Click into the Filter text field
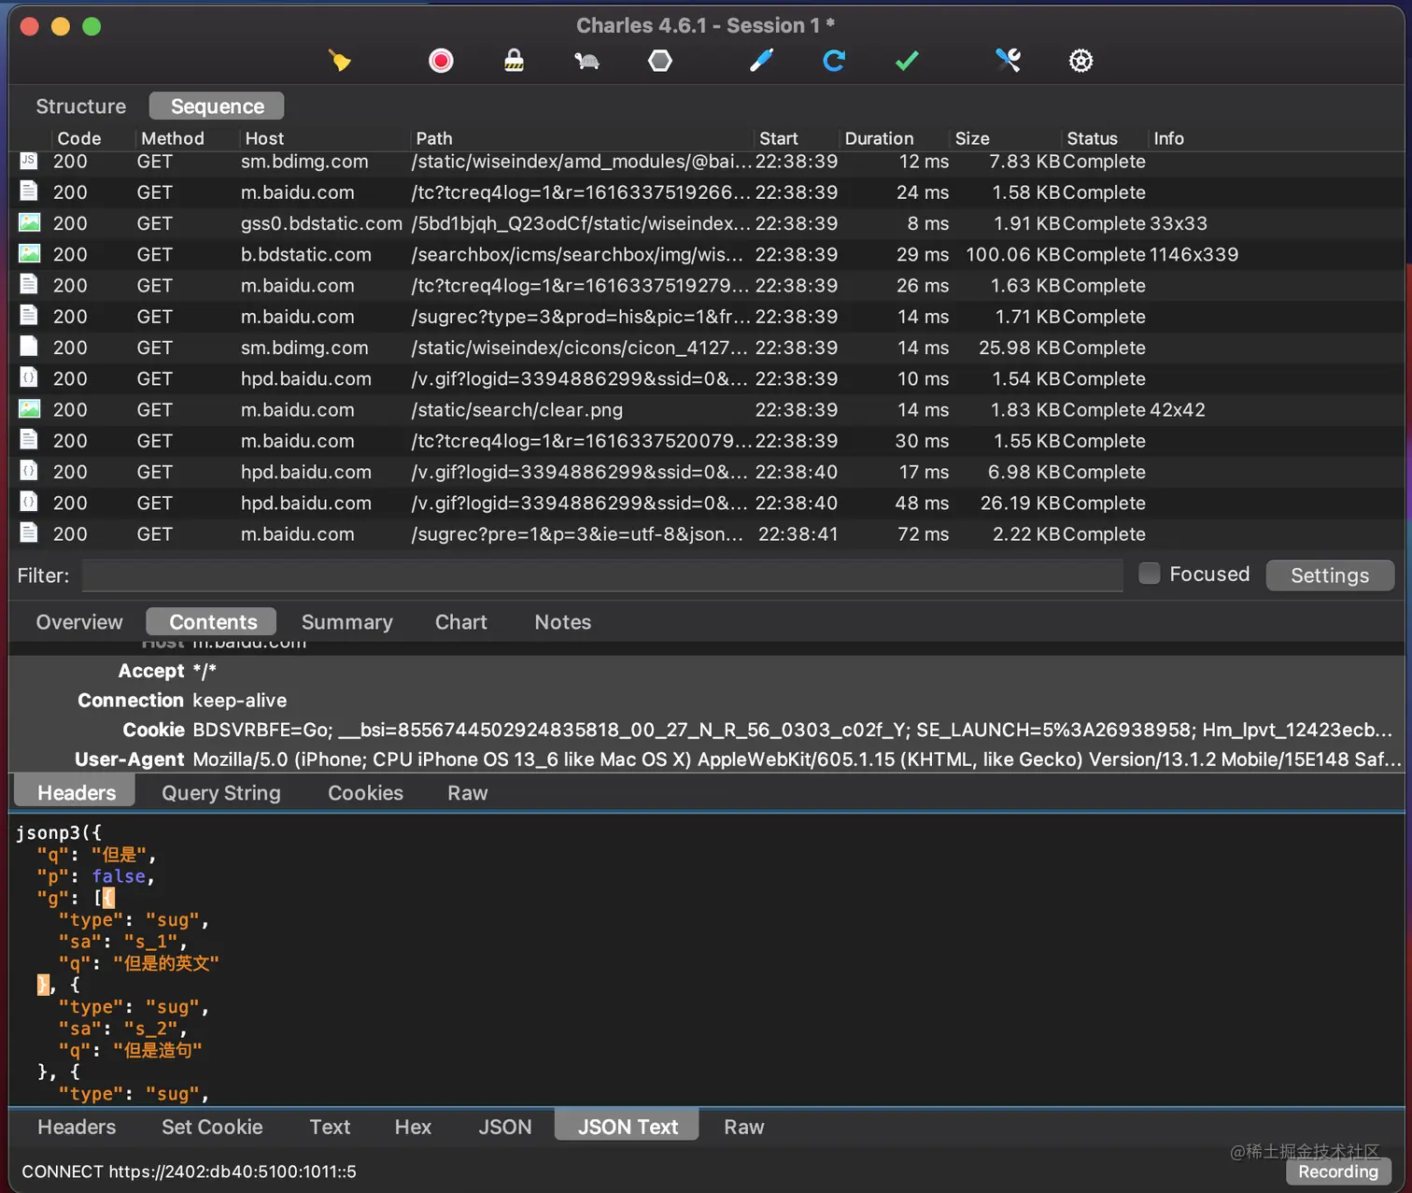 point(601,575)
